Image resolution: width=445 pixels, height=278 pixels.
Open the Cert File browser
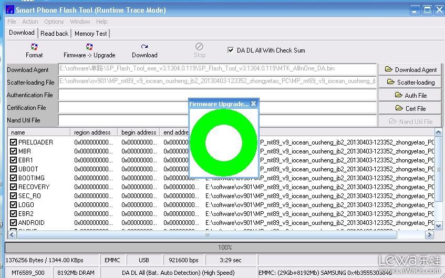(x=410, y=108)
